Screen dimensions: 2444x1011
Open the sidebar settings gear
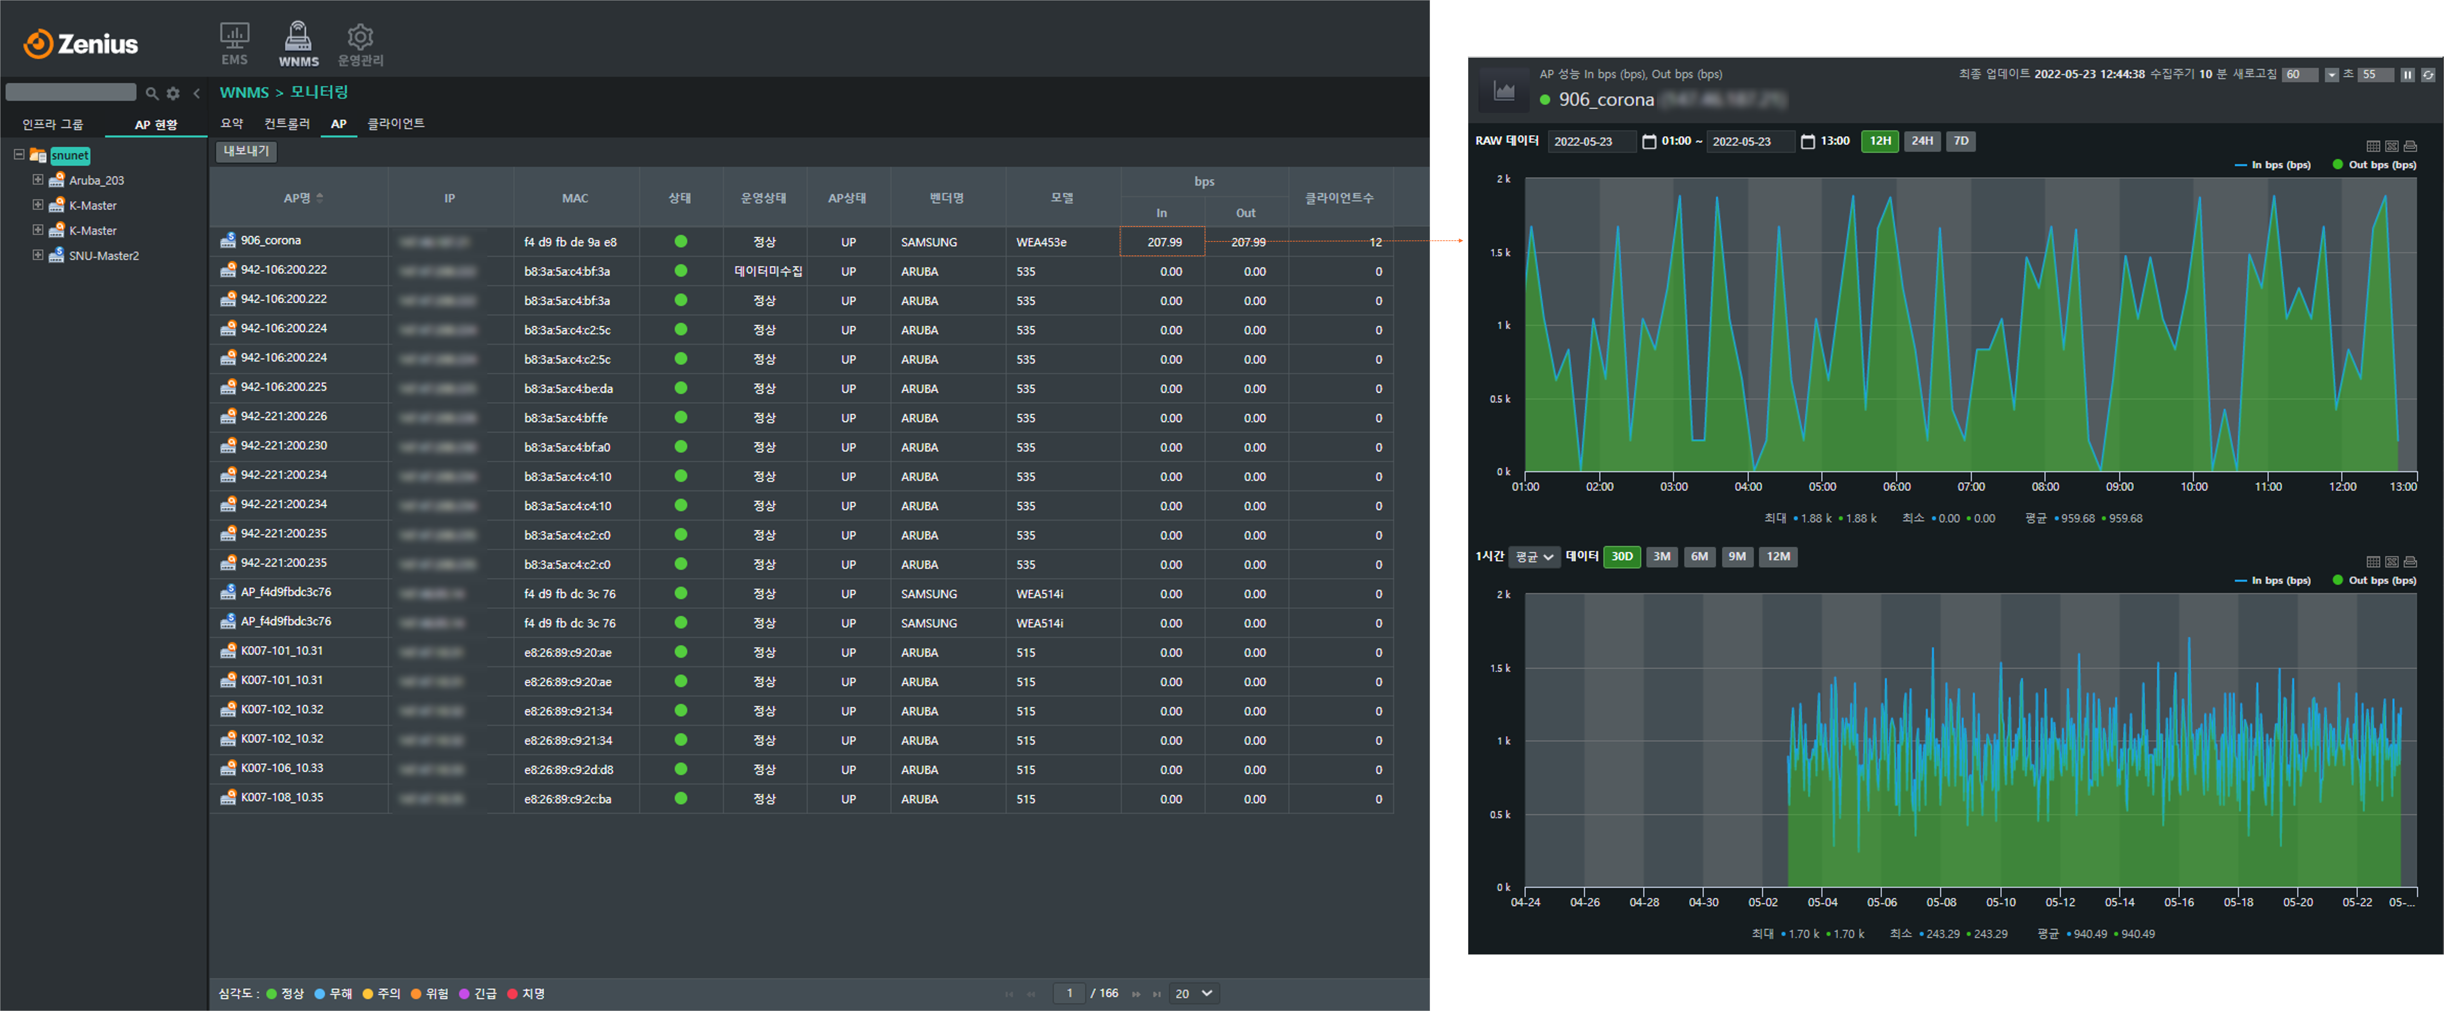pyautogui.click(x=173, y=93)
